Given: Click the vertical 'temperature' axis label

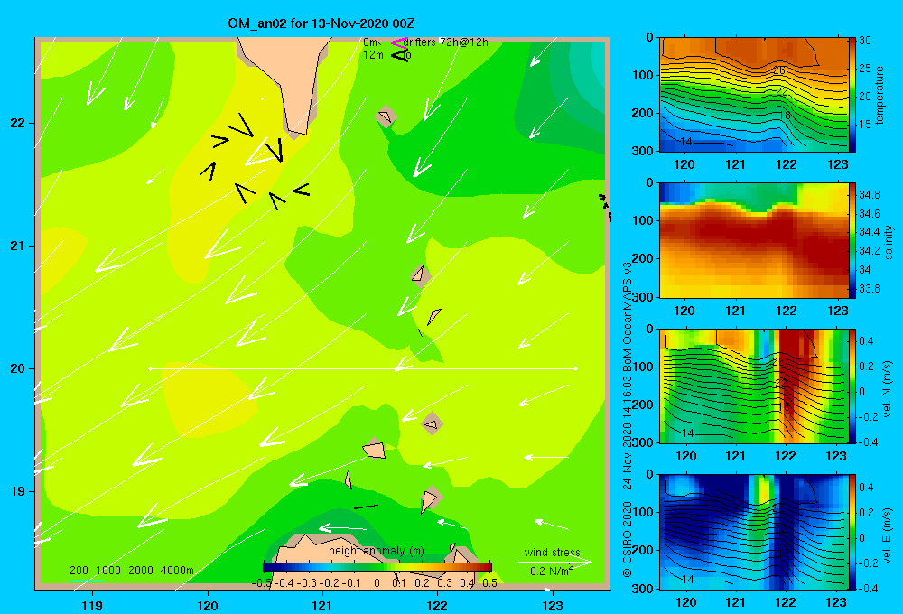Looking at the screenshot, I should (x=880, y=95).
